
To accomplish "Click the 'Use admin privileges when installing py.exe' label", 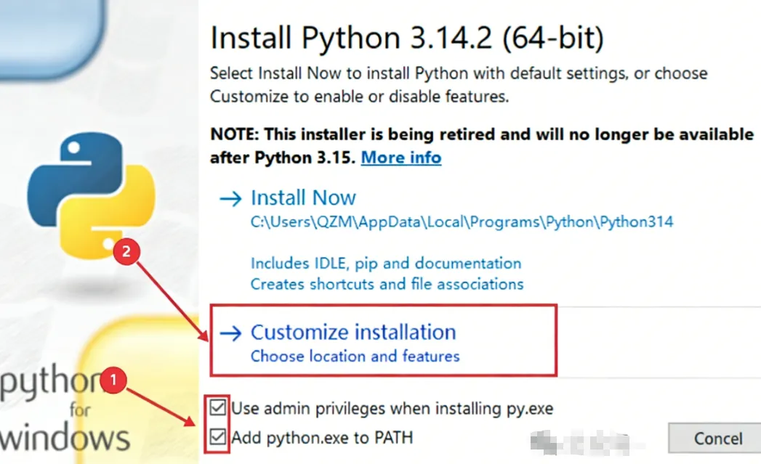I will [x=392, y=408].
